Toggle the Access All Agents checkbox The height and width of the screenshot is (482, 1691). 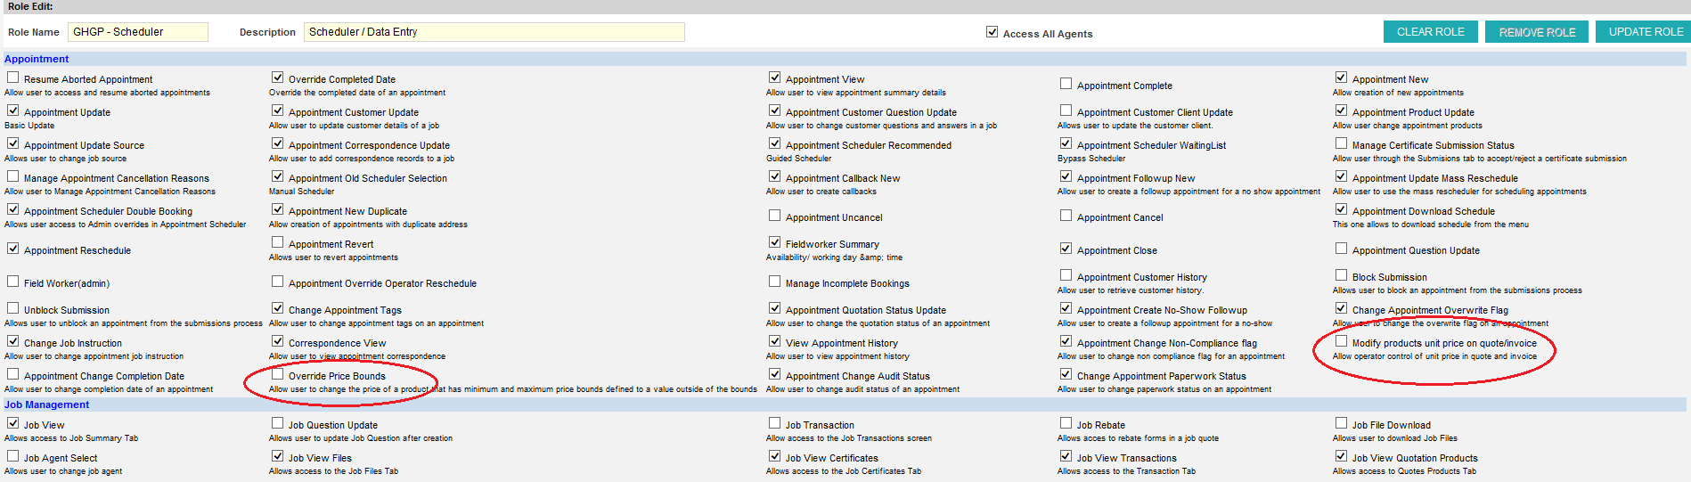tap(992, 32)
